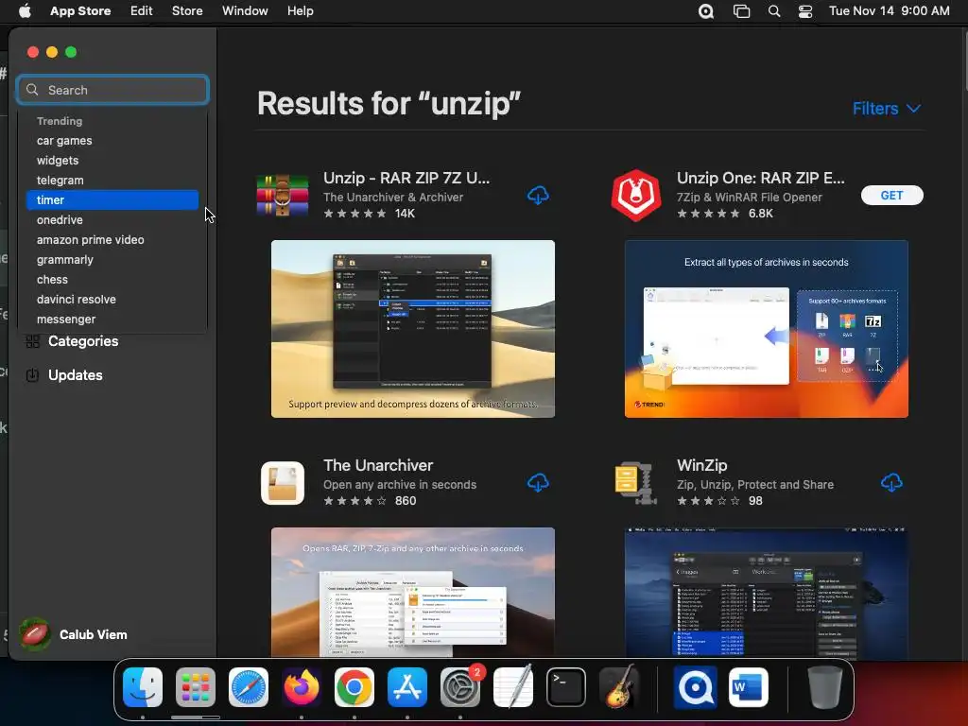Open Categories in the sidebar
Viewport: 968px width, 726px height.
coord(83,341)
